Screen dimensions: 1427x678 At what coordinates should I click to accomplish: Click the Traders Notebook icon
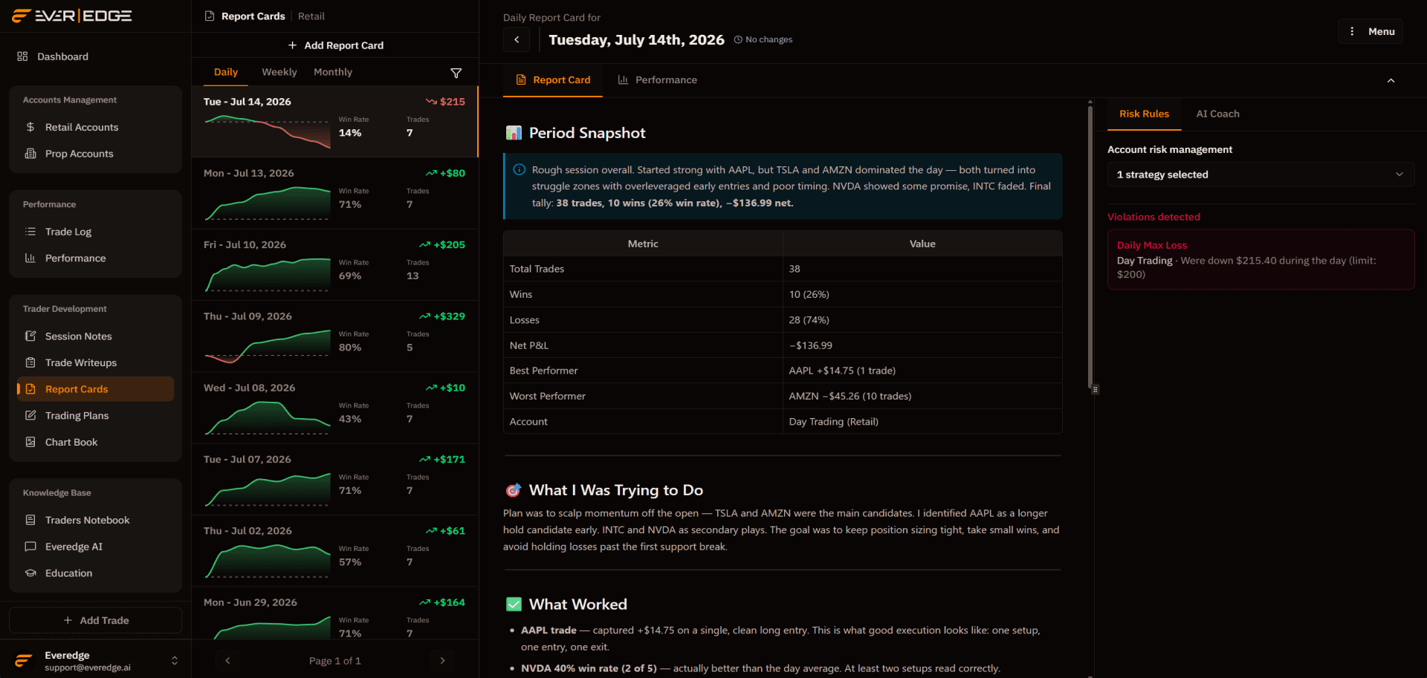coord(30,520)
